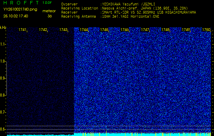Click the 1741 time marker
This screenshot has width=214, height=136.
[x=22, y=30]
